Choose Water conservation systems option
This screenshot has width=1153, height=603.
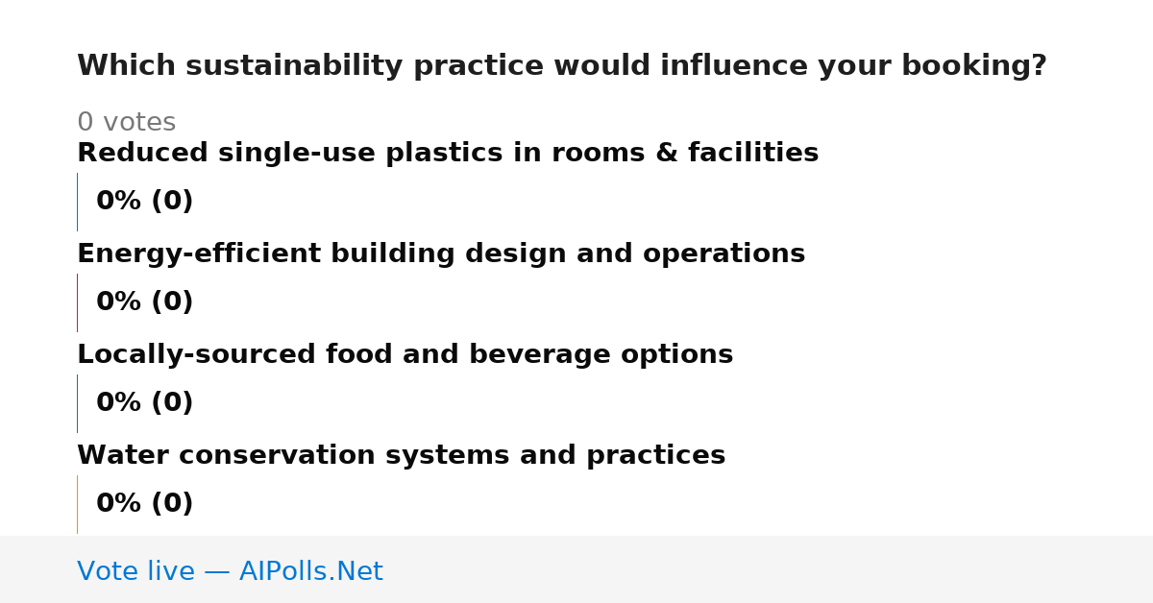pyautogui.click(x=401, y=456)
